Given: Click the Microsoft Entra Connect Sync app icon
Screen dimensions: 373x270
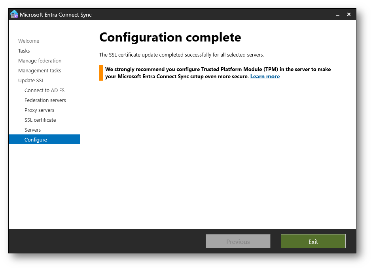Looking at the screenshot, I should click(14, 15).
